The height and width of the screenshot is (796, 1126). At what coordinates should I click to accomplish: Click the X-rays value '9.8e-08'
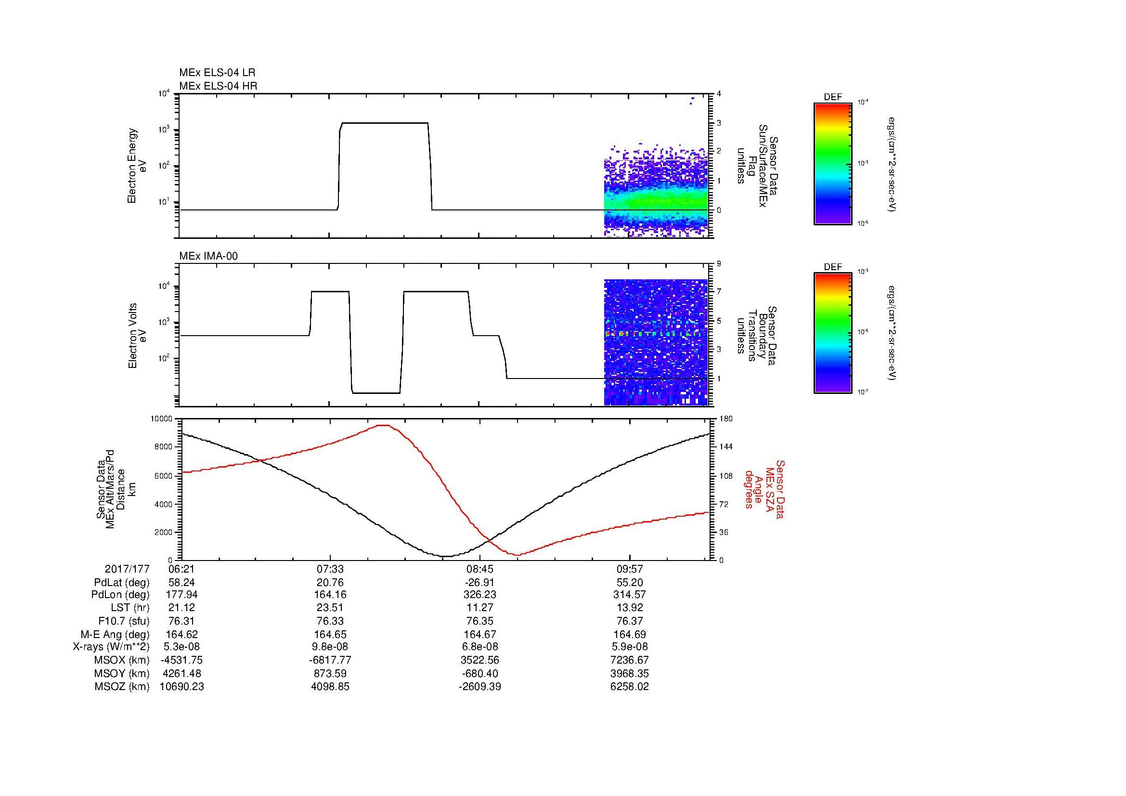click(331, 647)
